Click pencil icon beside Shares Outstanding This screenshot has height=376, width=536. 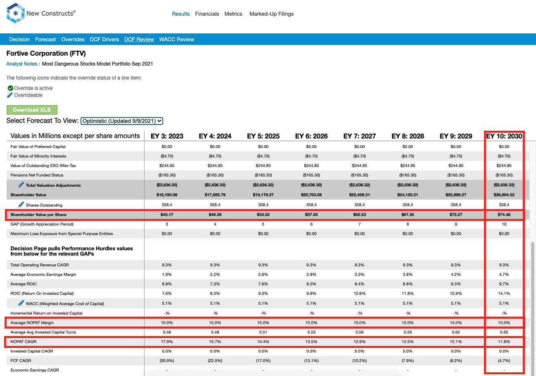click(x=21, y=204)
